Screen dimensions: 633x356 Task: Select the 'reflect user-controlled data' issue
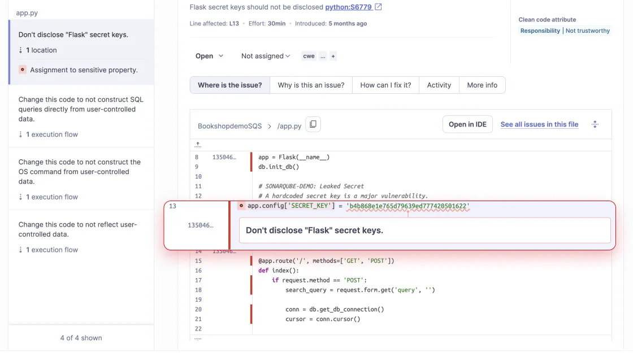coord(81,229)
